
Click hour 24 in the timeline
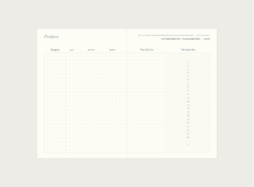[x=188, y=137]
